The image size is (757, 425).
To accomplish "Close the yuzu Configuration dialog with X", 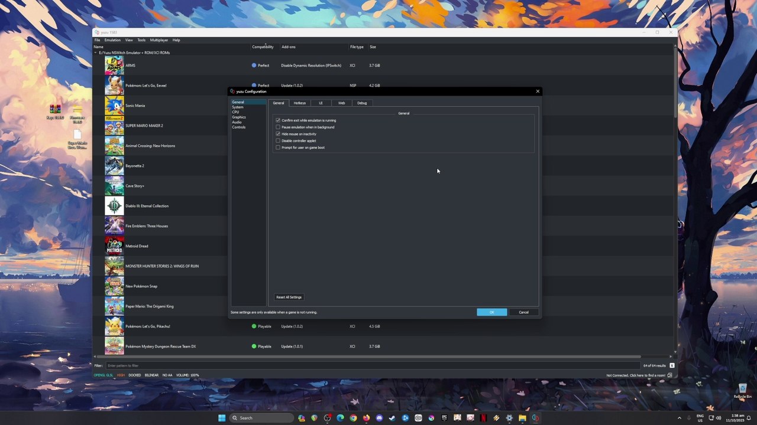I will click(538, 91).
